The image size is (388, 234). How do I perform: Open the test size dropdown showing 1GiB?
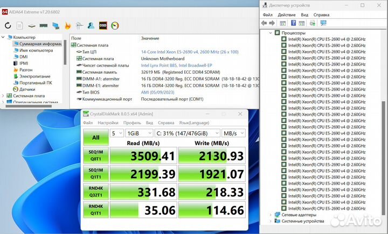139,133
